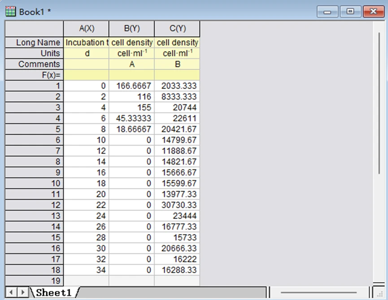Select row header 19

pos(34,281)
